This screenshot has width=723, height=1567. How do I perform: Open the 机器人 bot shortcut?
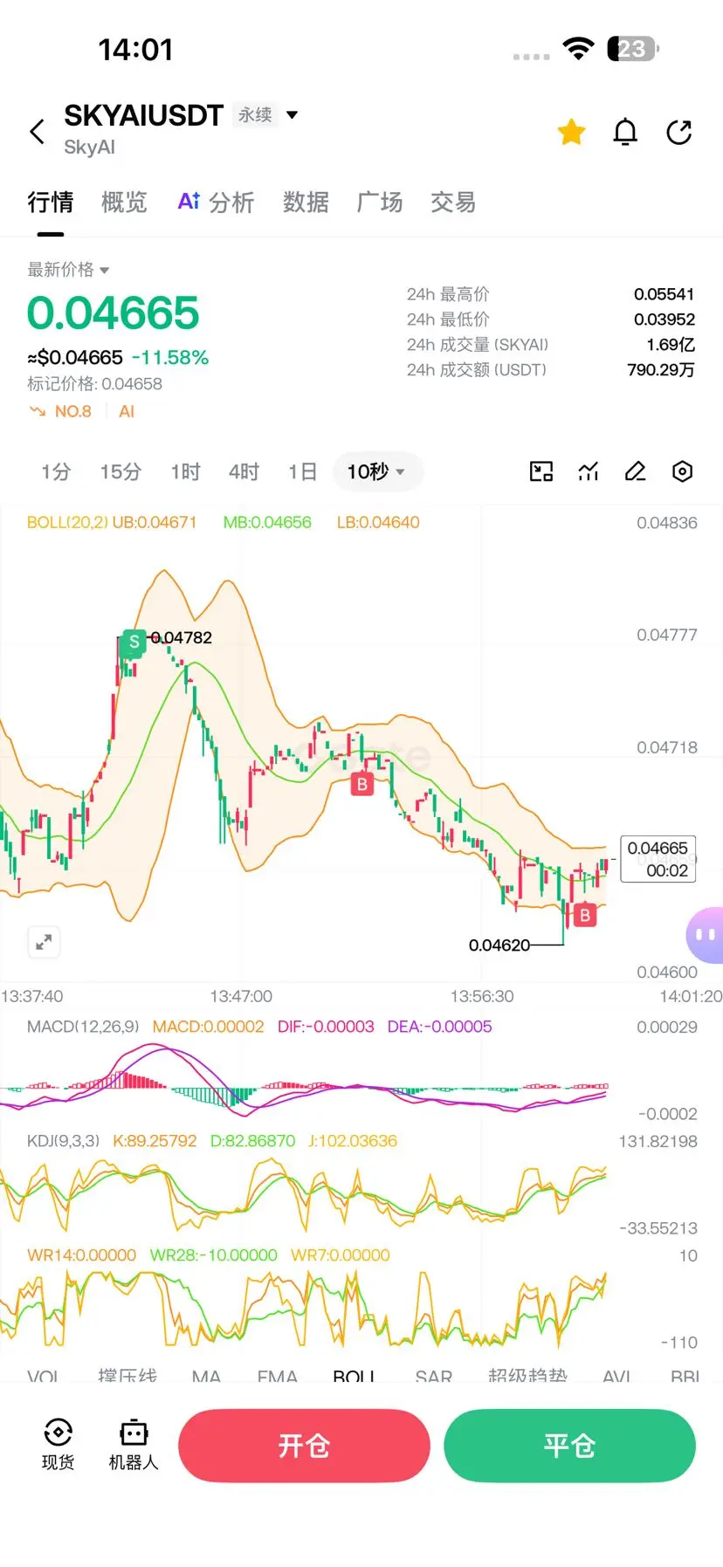pos(134,1445)
